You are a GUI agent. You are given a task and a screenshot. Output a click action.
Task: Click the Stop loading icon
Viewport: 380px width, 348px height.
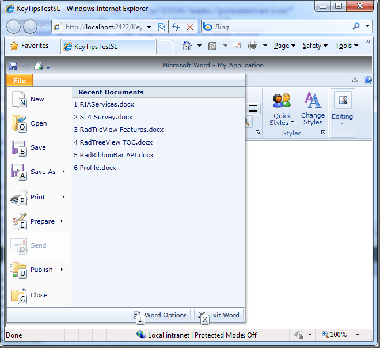point(190,27)
